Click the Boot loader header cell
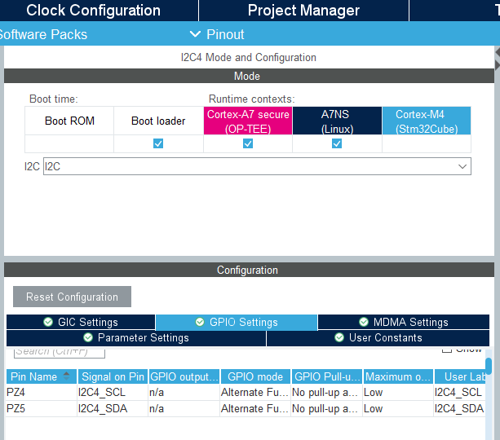The width and height of the screenshot is (500, 440). [x=158, y=121]
